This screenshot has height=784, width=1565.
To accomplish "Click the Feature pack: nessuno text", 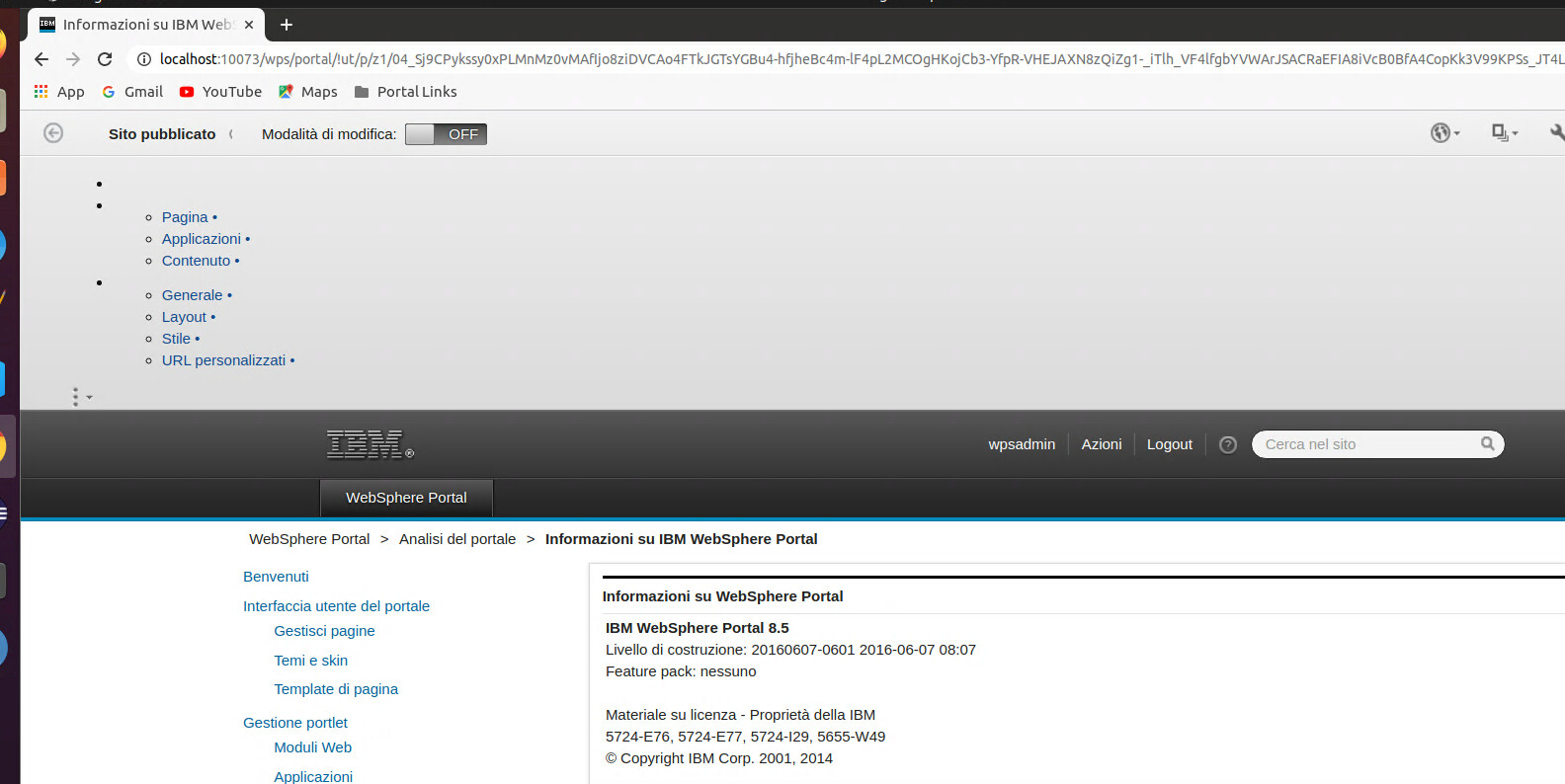I will coord(681,671).
